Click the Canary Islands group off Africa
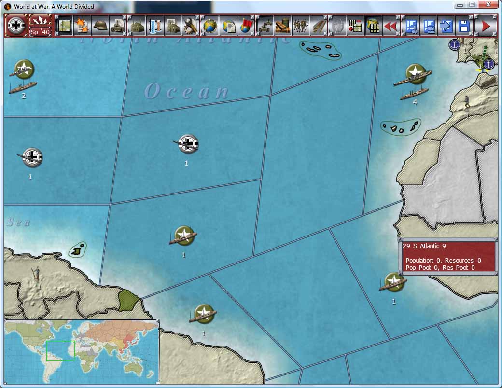The height and width of the screenshot is (388, 502). 401,128
